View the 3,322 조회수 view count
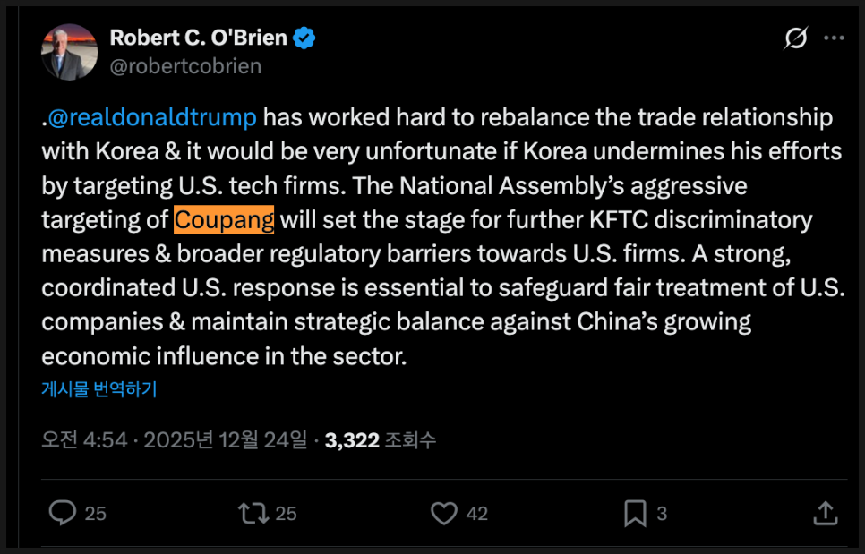This screenshot has height=554, width=865. pos(381,439)
